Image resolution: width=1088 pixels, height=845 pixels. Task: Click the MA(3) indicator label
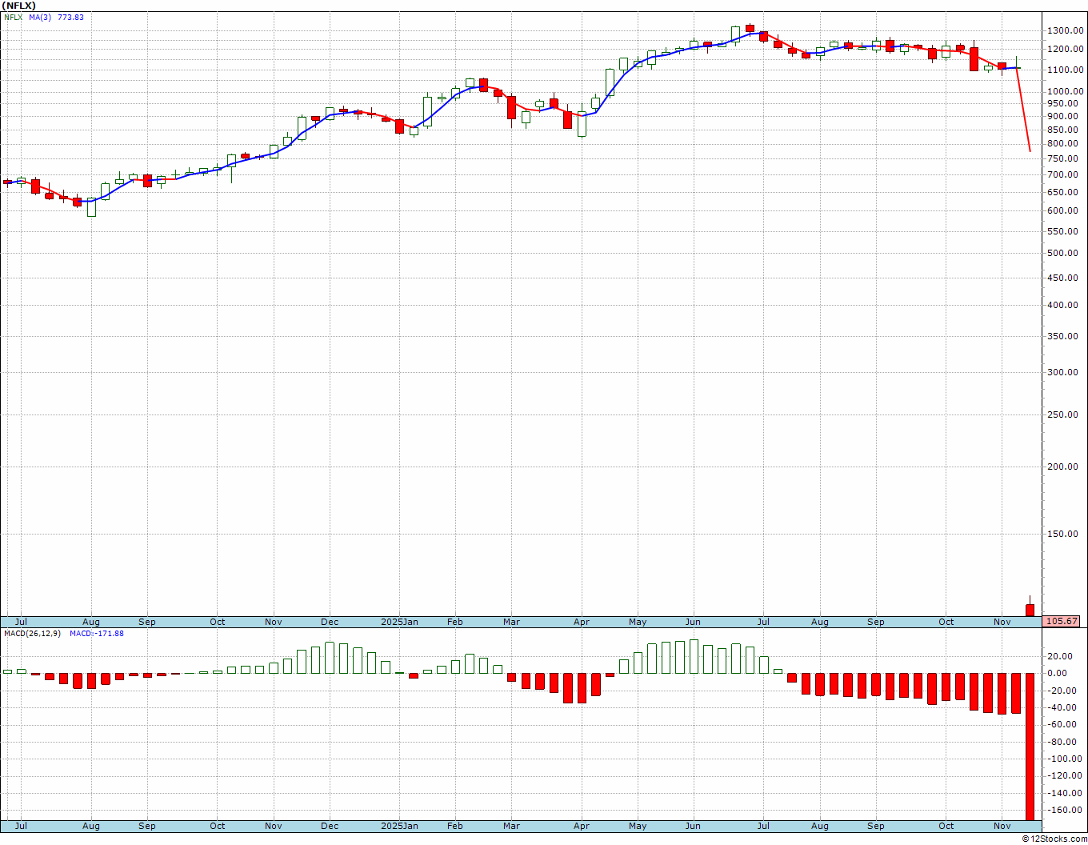[x=40, y=18]
